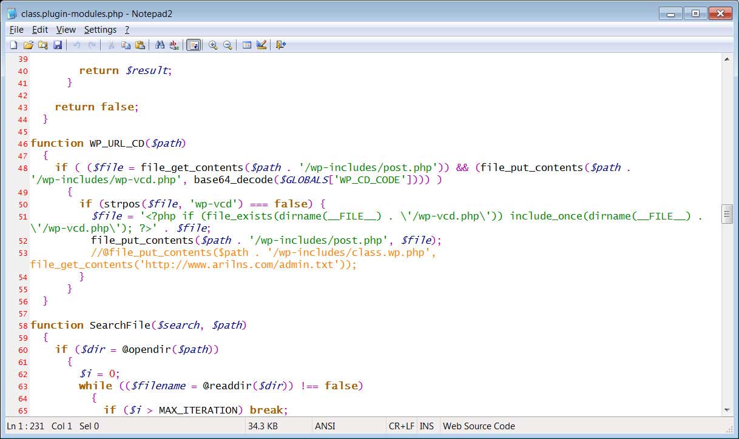
Task: Click the 'CR+LF' line ending indicator
Action: click(402, 426)
